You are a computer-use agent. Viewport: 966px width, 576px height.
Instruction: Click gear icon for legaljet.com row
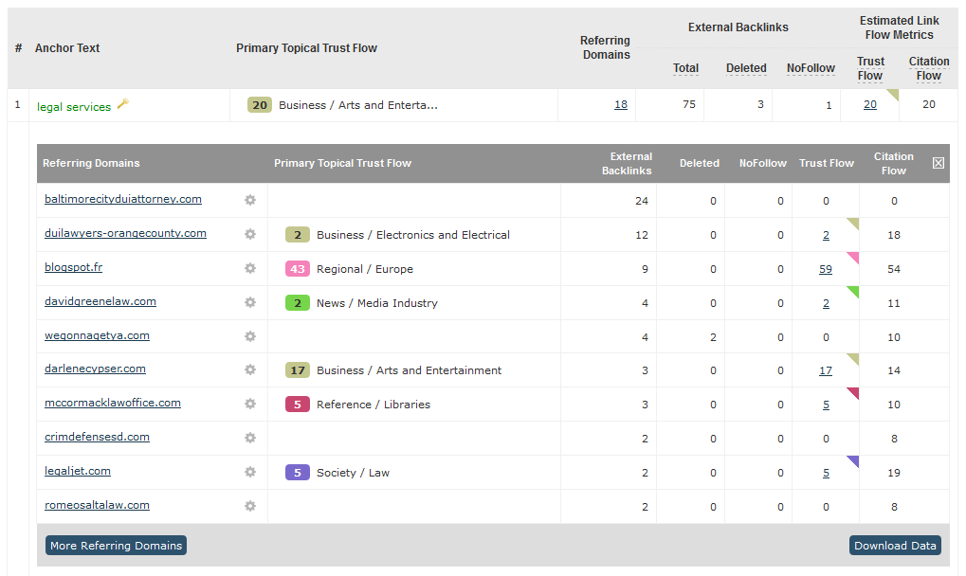tap(250, 472)
